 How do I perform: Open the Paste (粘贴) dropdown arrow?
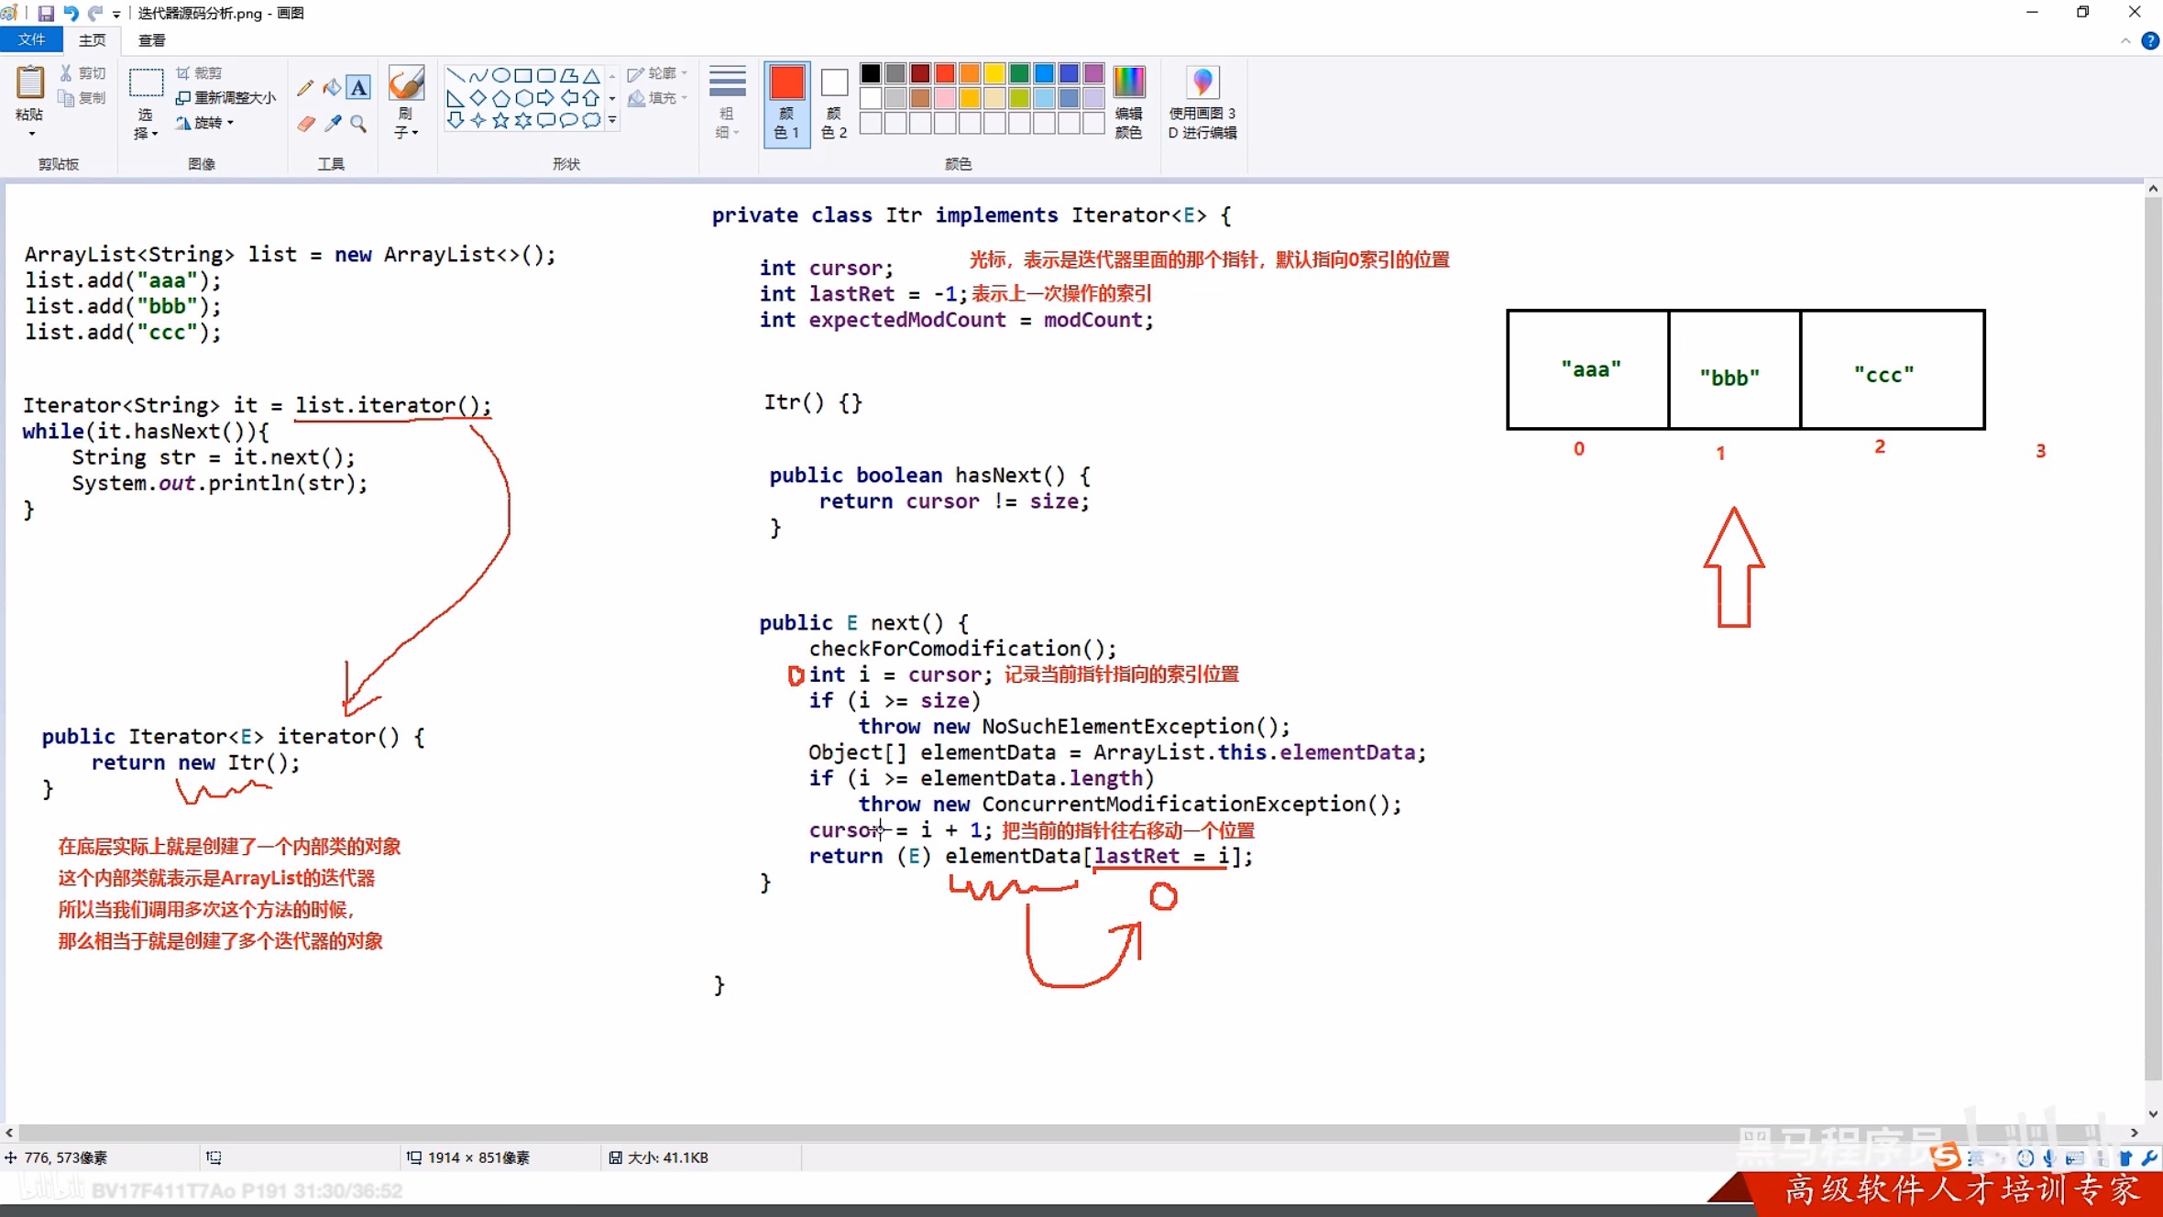(x=31, y=135)
